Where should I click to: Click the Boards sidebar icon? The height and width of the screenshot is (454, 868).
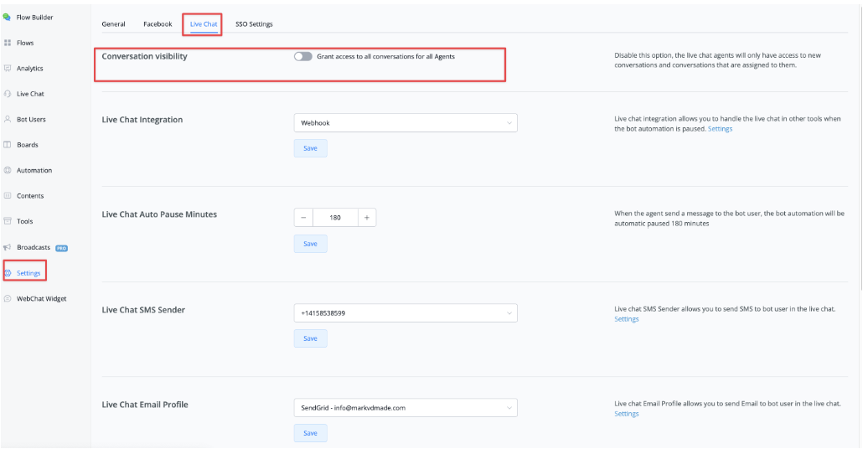pos(8,145)
